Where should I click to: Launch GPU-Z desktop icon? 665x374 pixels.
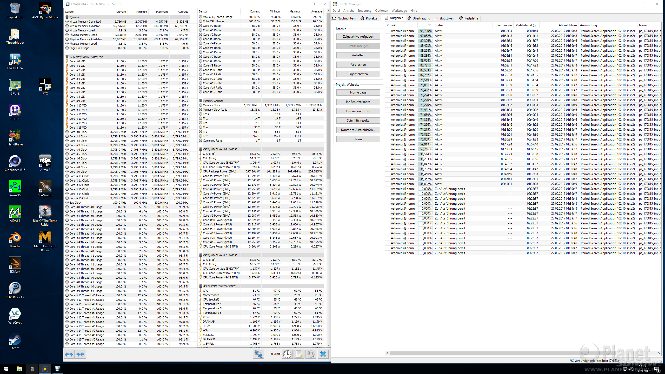[x=15, y=87]
